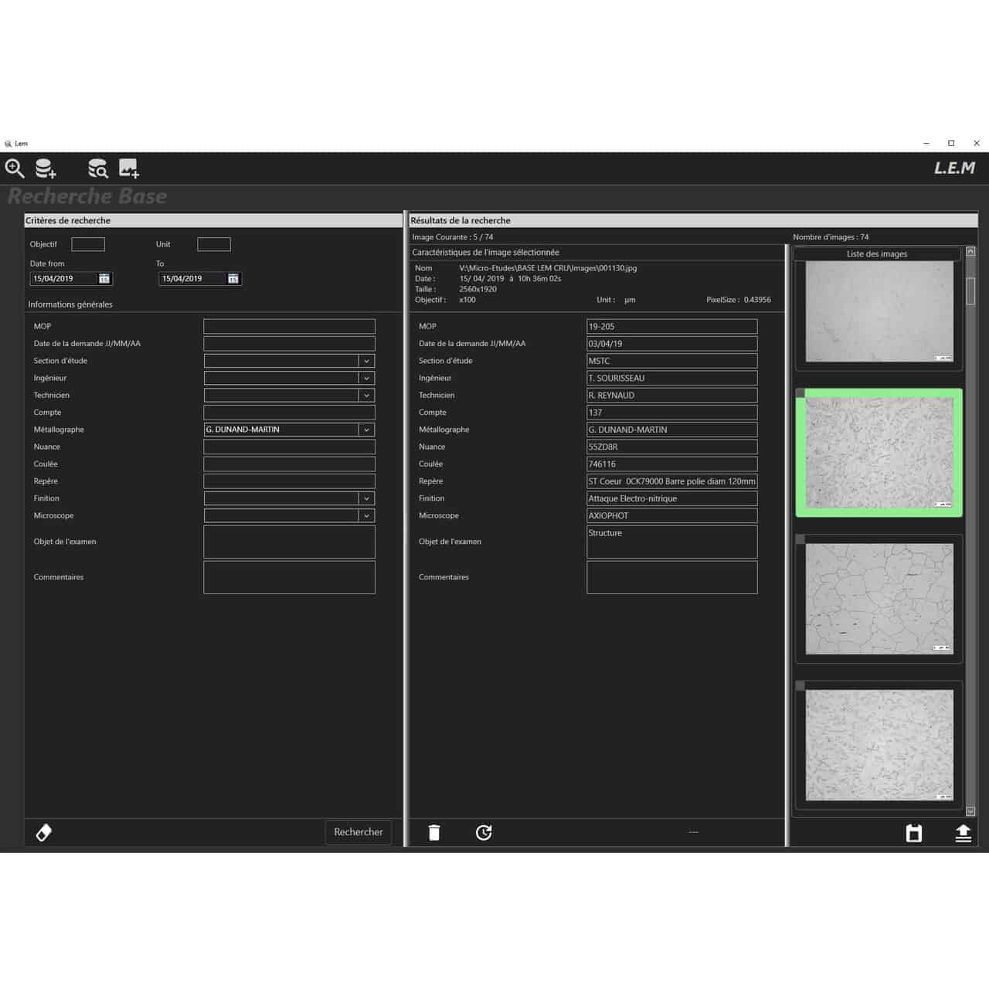The height and width of the screenshot is (989, 989).
Task: Click result Technicien field R. REYNAUD
Action: (672, 395)
